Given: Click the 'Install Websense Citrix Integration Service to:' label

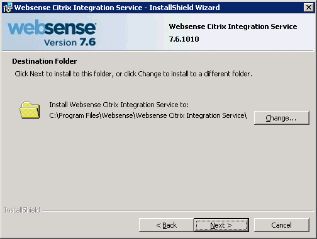Looking at the screenshot, I should [119, 105].
